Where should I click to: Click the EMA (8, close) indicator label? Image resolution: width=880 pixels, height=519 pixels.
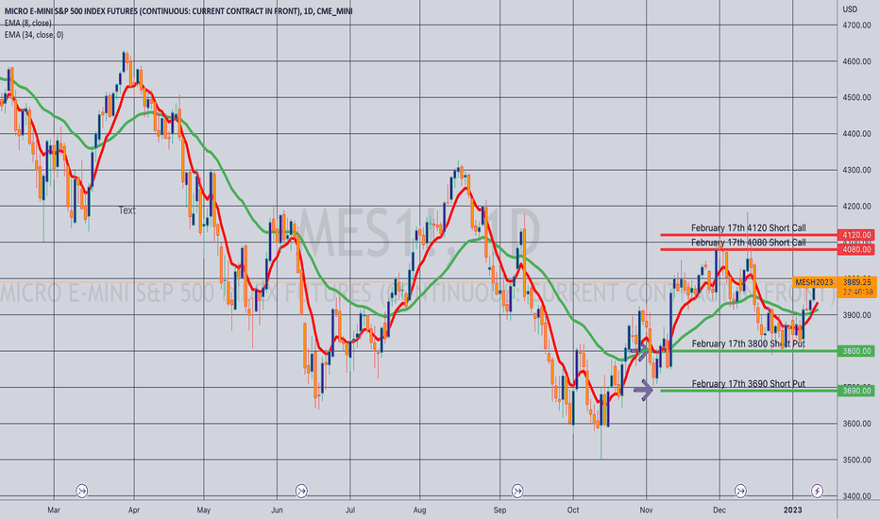(x=28, y=23)
